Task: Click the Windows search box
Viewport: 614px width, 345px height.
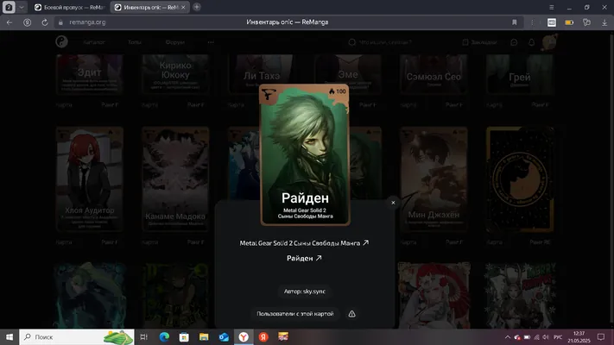Action: [x=77, y=336]
